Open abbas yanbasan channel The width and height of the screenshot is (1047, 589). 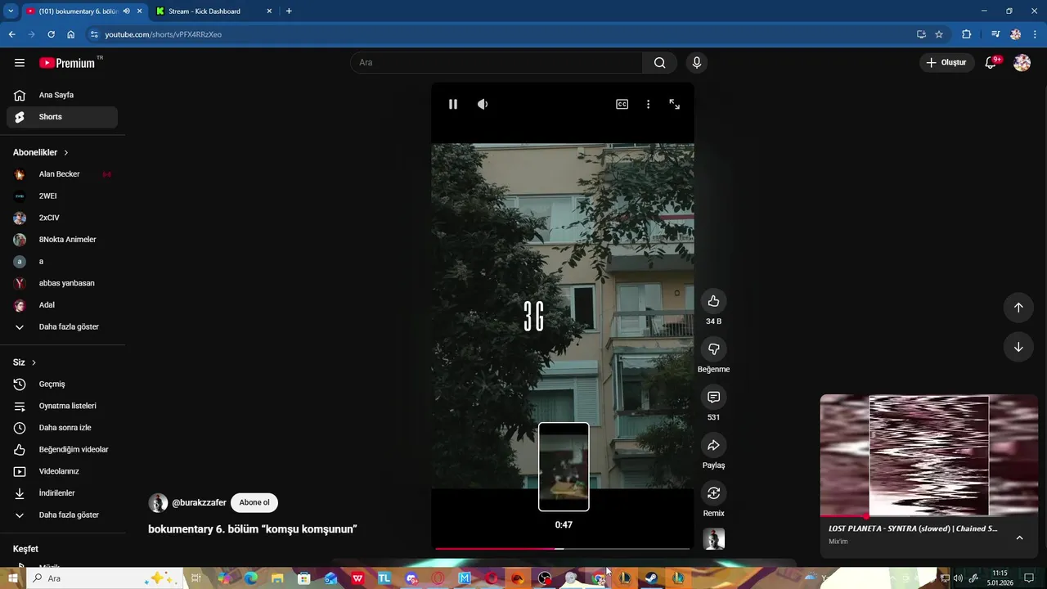62,283
